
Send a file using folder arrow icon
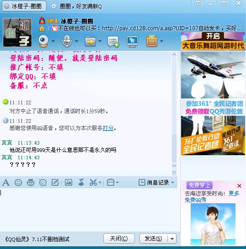pyautogui.click(x=90, y=41)
